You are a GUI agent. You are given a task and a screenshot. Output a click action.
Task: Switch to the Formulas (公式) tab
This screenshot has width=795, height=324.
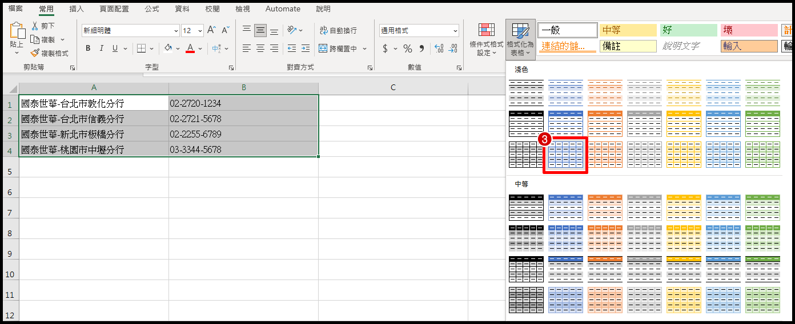[151, 9]
